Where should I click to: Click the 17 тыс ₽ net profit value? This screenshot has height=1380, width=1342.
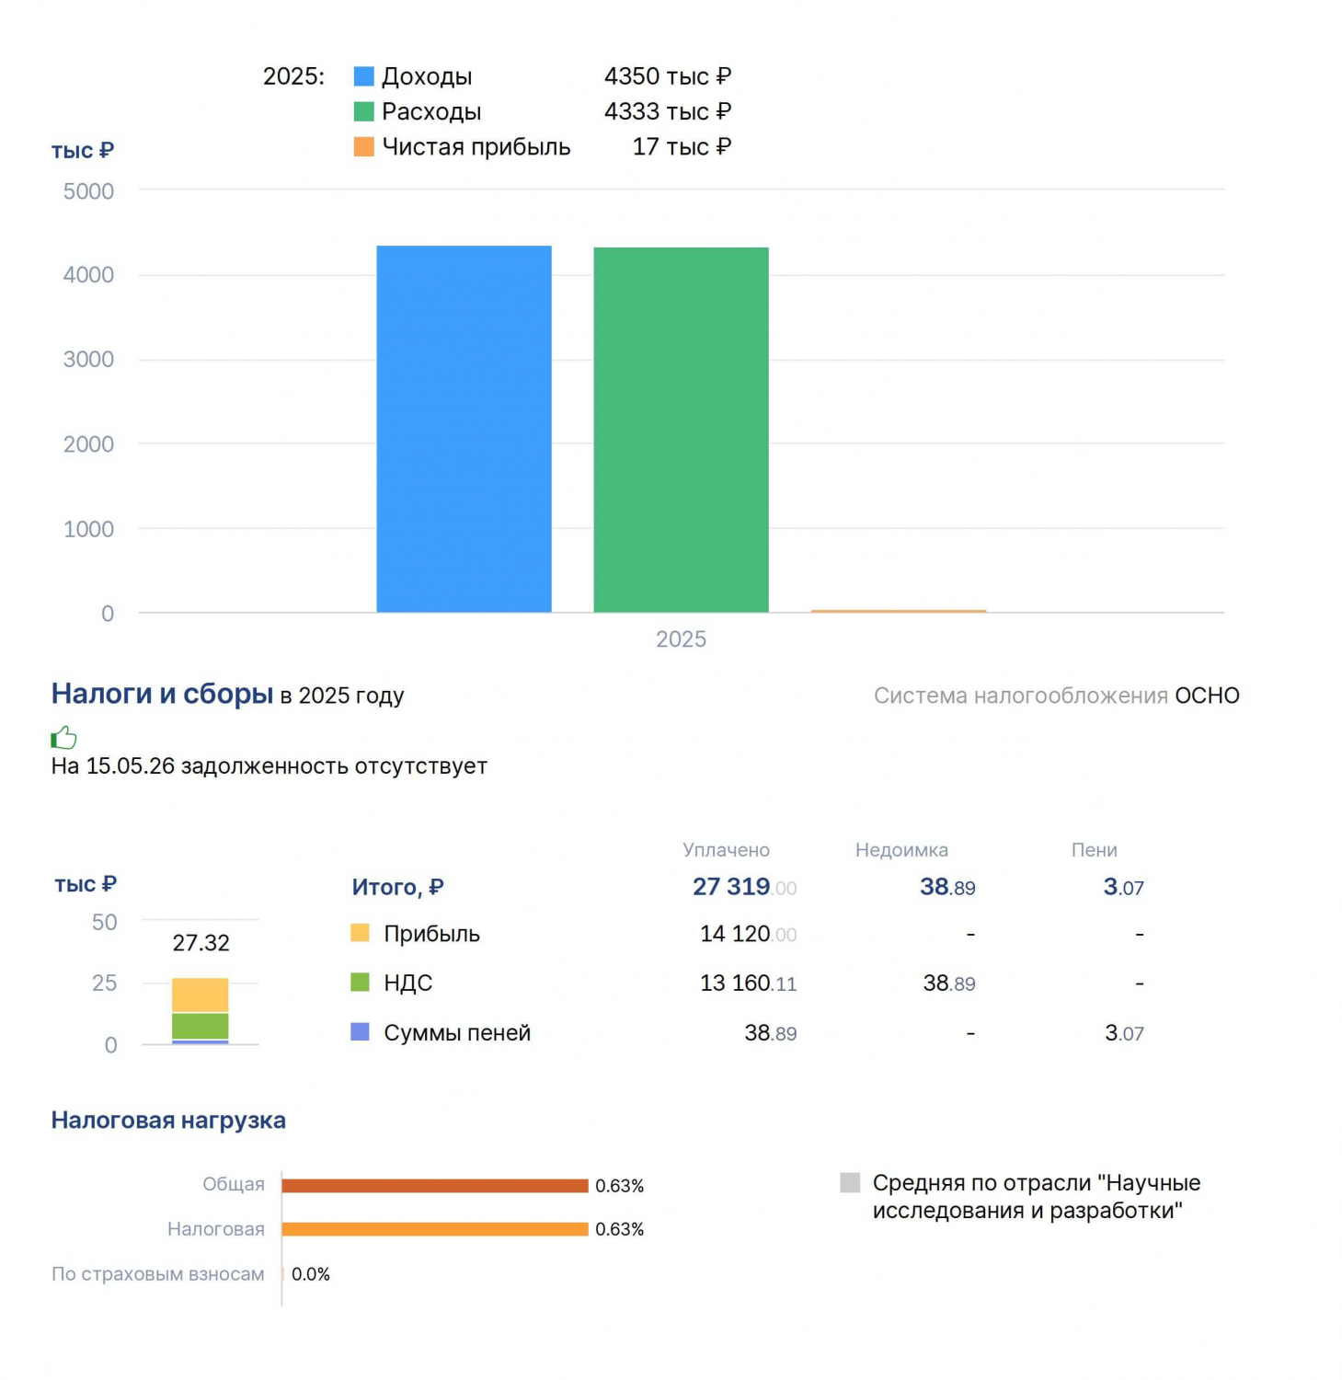click(682, 146)
